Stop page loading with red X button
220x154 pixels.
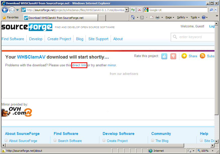coord(139,10)
